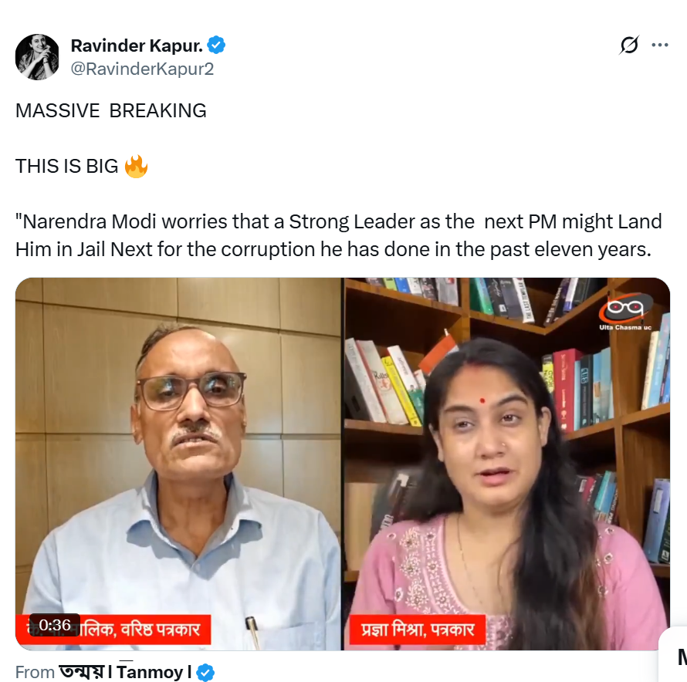687x682 pixels.
Task: Open the Ravinder Kapur display name link
Action: tap(137, 46)
